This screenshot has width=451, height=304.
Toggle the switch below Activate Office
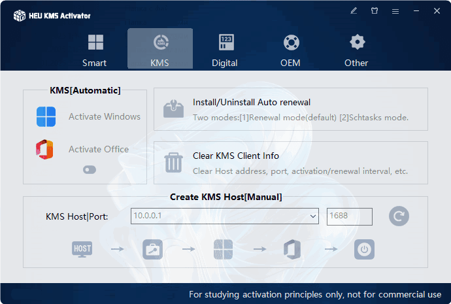90,170
